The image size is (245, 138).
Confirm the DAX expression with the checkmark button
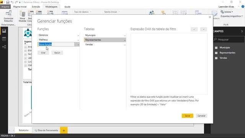tap(194, 29)
